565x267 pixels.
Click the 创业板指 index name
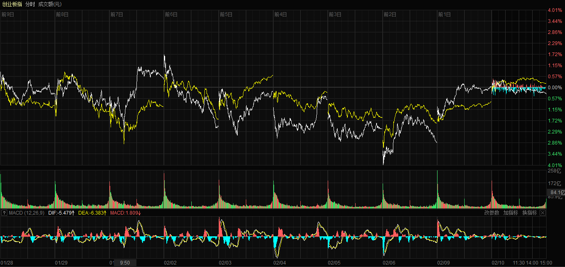[x=12, y=4]
